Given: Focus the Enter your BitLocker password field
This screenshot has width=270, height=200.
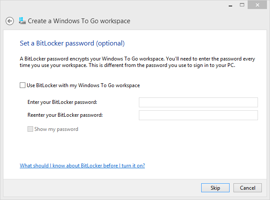Looking at the screenshot, I should pos(198,102).
